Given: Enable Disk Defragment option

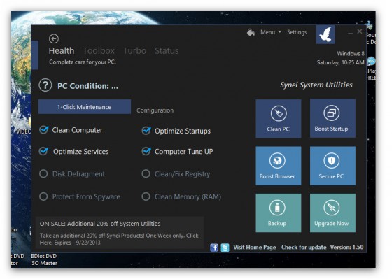Looking at the screenshot, I should pyautogui.click(x=43, y=173).
